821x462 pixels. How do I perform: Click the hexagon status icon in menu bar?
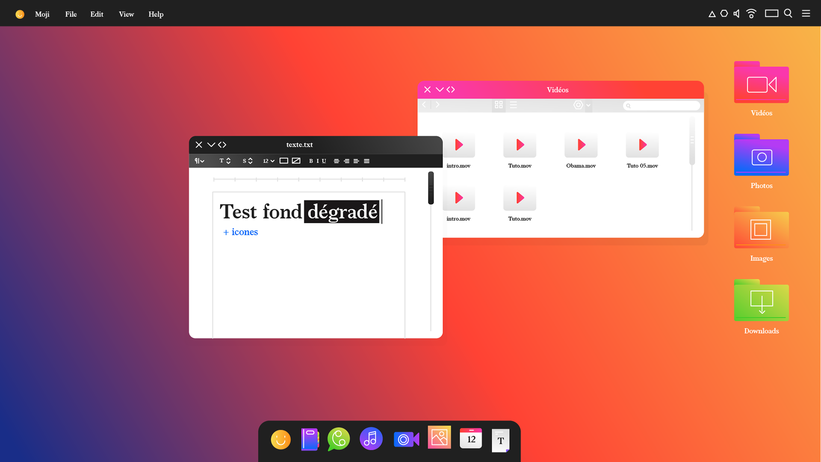pos(724,14)
